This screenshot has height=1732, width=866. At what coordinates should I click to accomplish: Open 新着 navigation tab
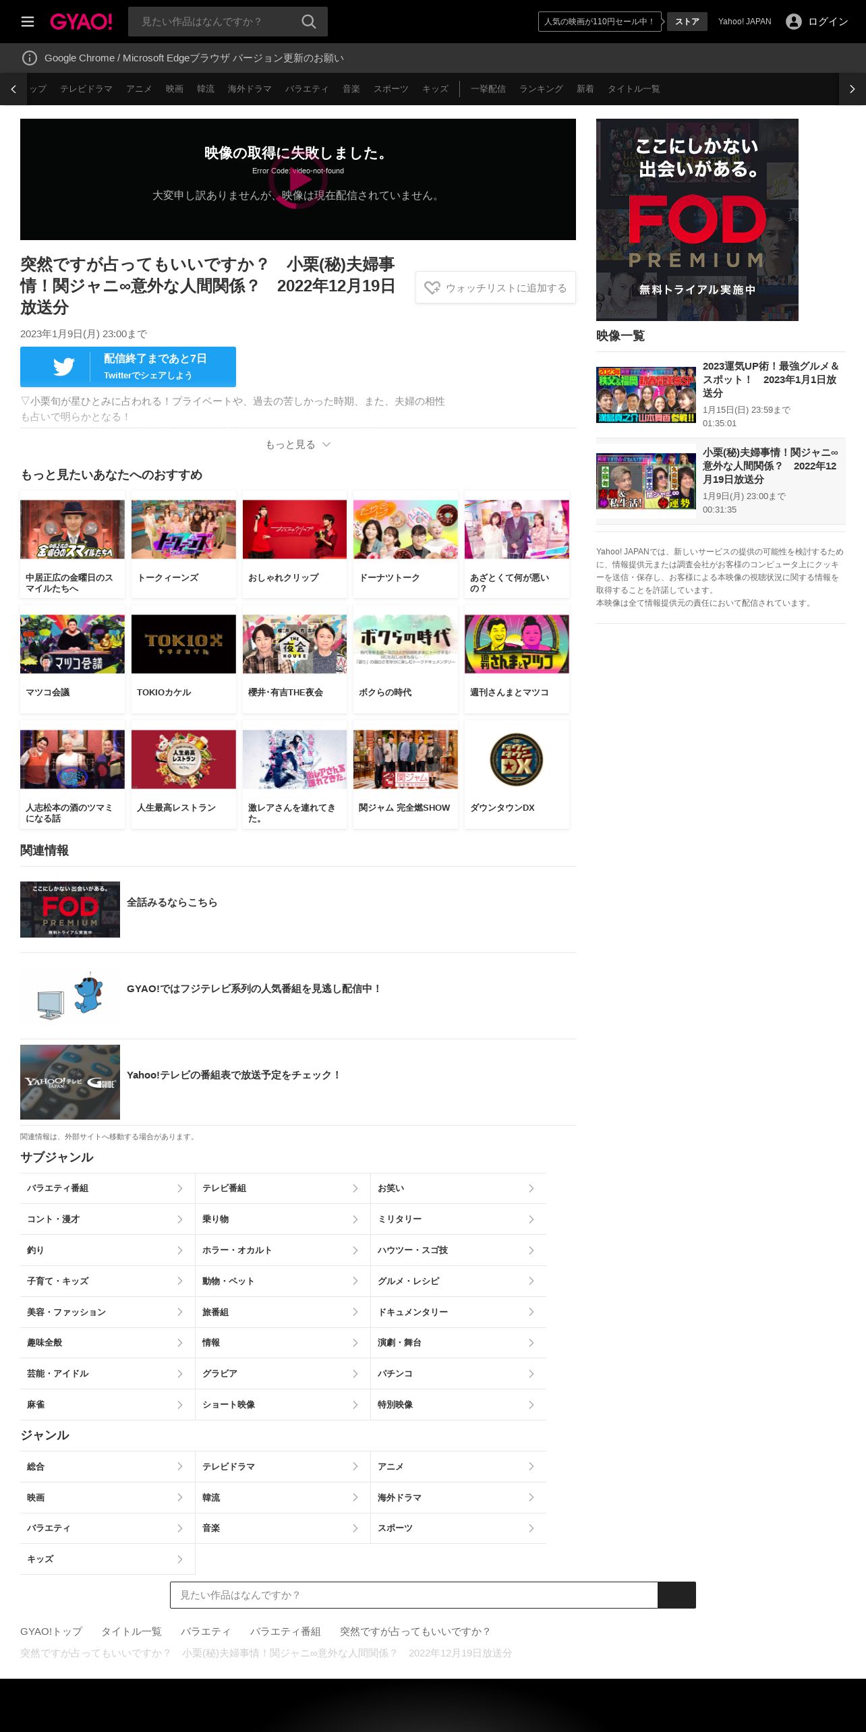(x=585, y=89)
